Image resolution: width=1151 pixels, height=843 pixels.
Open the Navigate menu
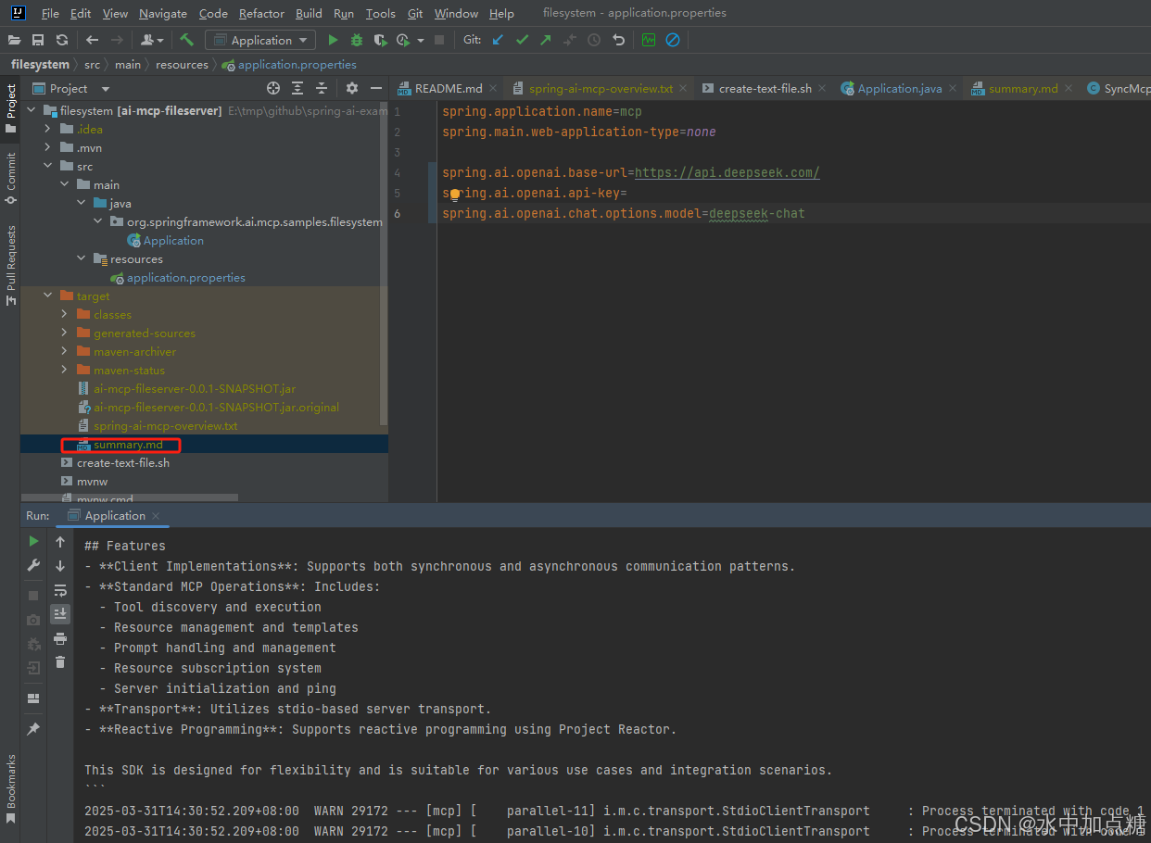(163, 14)
